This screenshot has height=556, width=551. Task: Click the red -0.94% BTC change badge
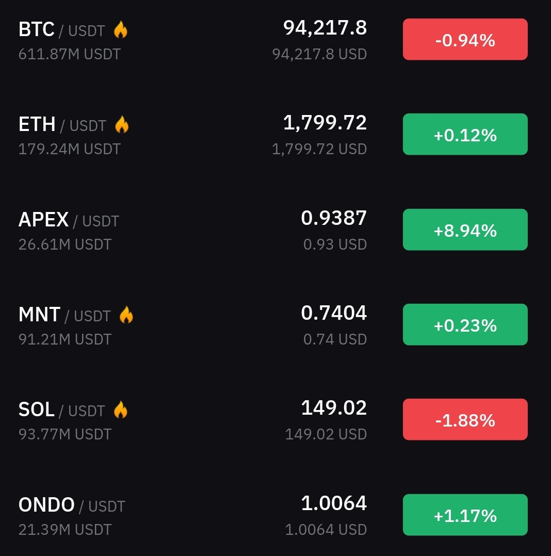[465, 39]
